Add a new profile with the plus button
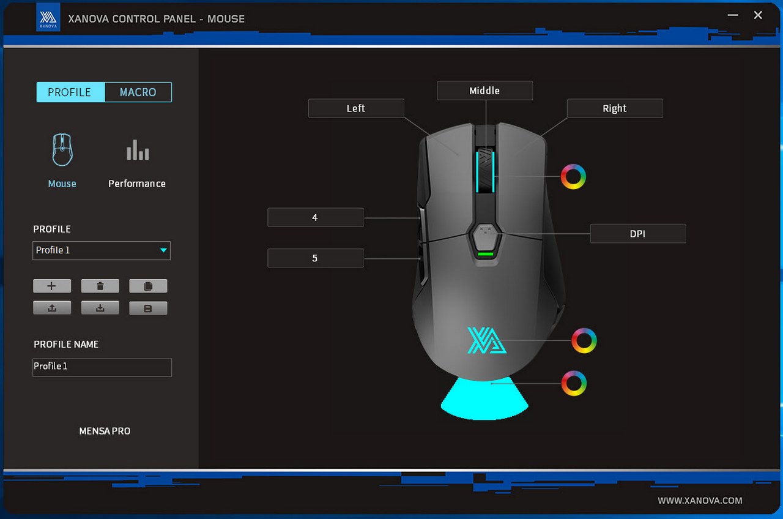The width and height of the screenshot is (783, 519). pyautogui.click(x=52, y=286)
